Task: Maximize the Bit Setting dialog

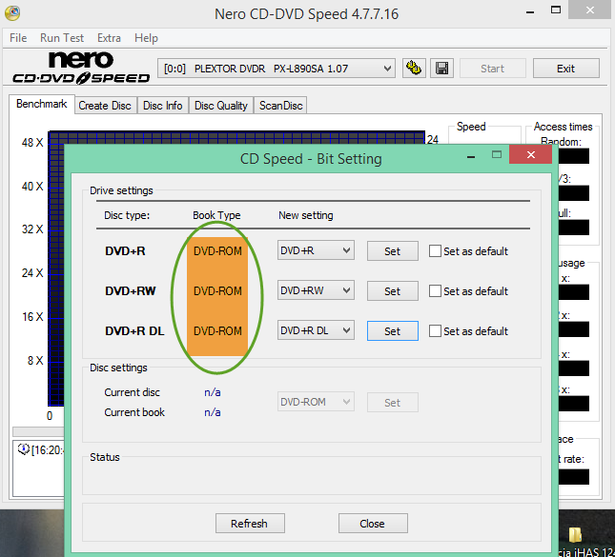Action: tap(497, 154)
